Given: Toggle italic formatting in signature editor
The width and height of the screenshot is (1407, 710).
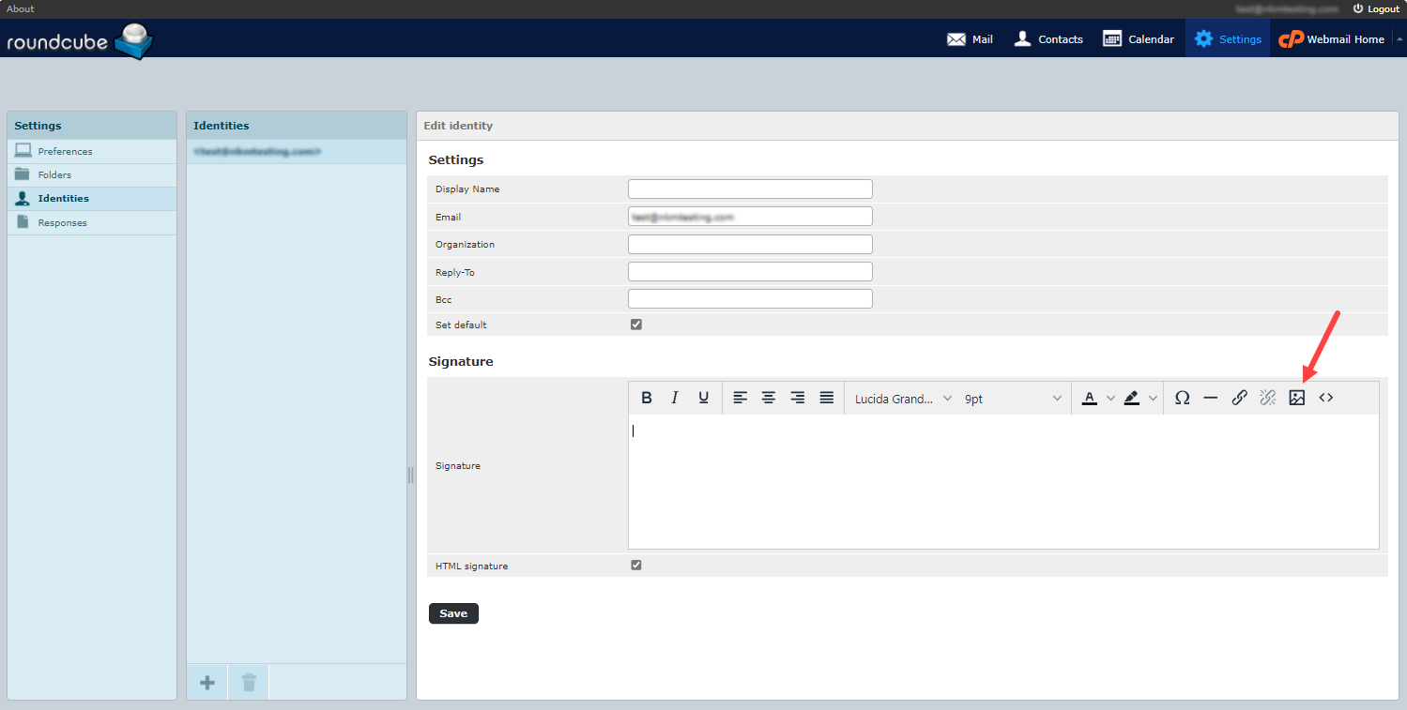Looking at the screenshot, I should click(674, 398).
